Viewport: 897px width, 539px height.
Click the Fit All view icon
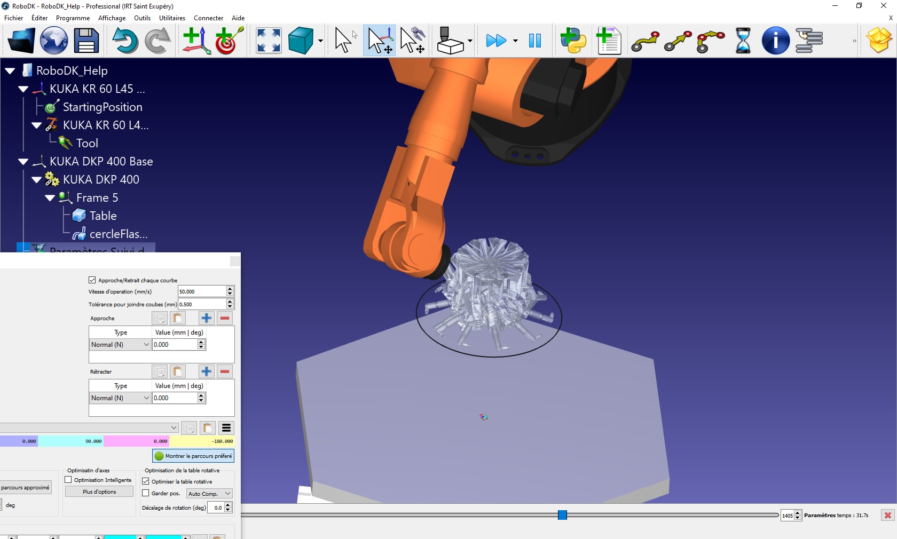(x=269, y=41)
